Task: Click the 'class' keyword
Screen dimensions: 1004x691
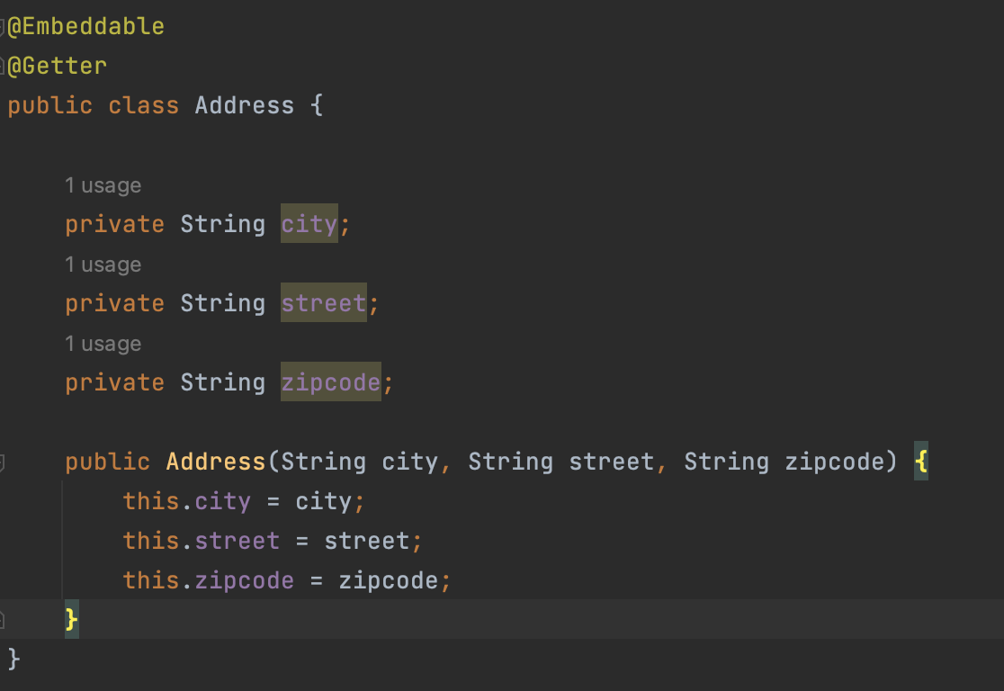Action: (143, 105)
